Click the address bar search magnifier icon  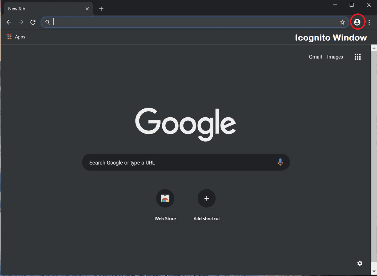pos(47,22)
